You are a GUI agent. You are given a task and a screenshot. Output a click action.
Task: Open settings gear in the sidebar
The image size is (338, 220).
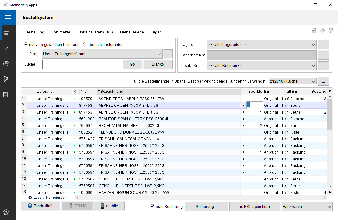click(6, 212)
